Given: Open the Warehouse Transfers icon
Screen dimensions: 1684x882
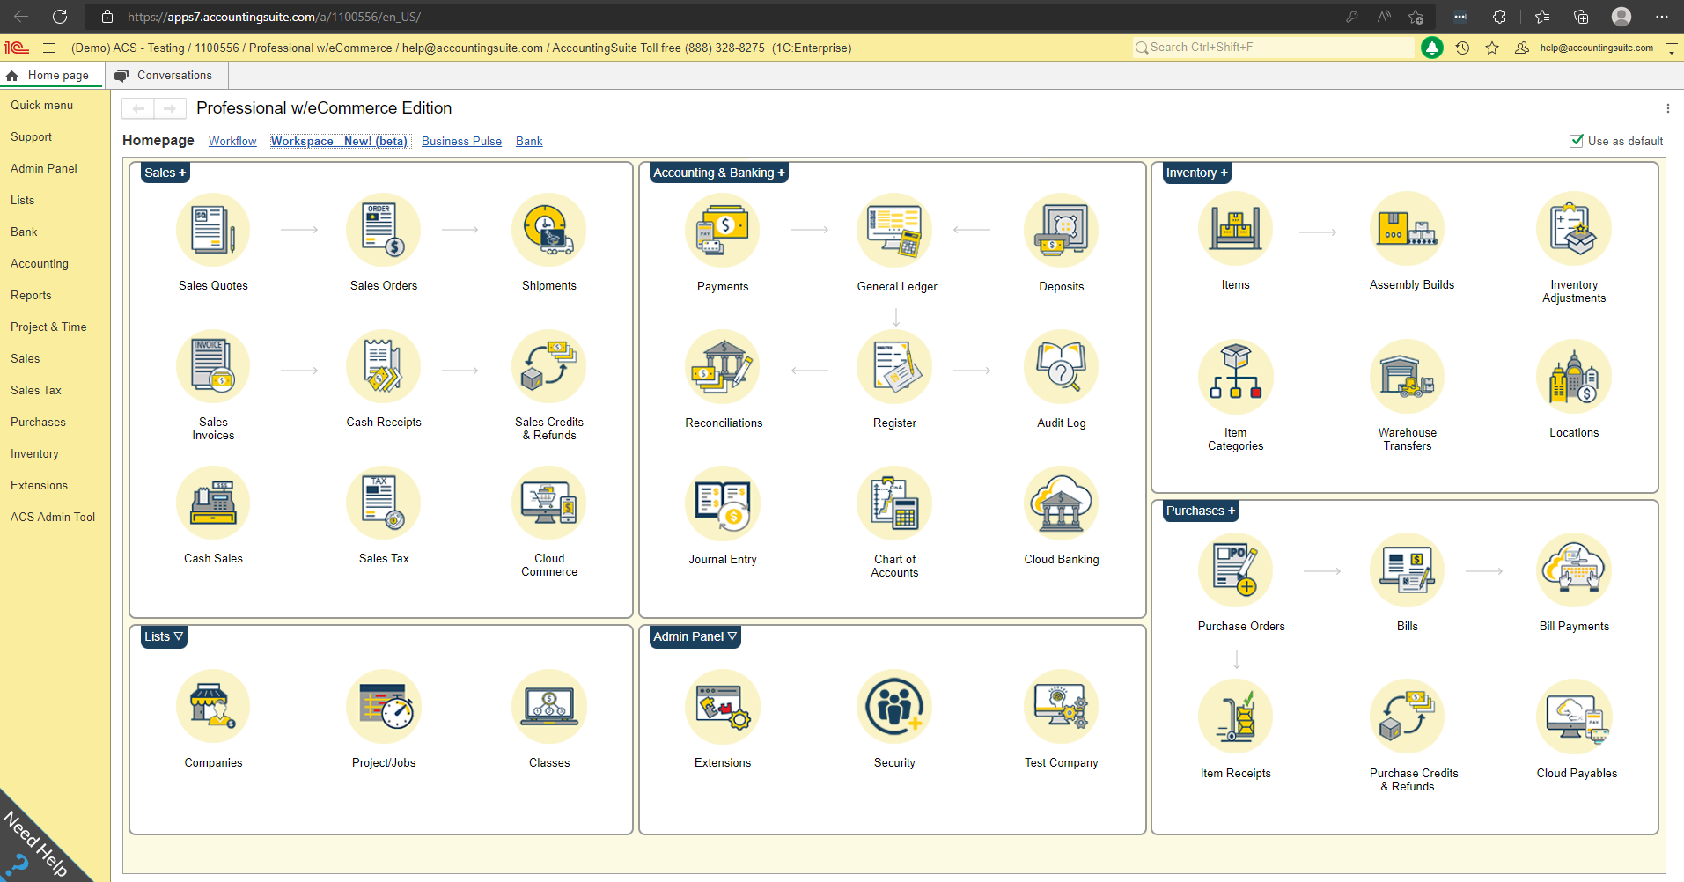Looking at the screenshot, I should [x=1407, y=377].
